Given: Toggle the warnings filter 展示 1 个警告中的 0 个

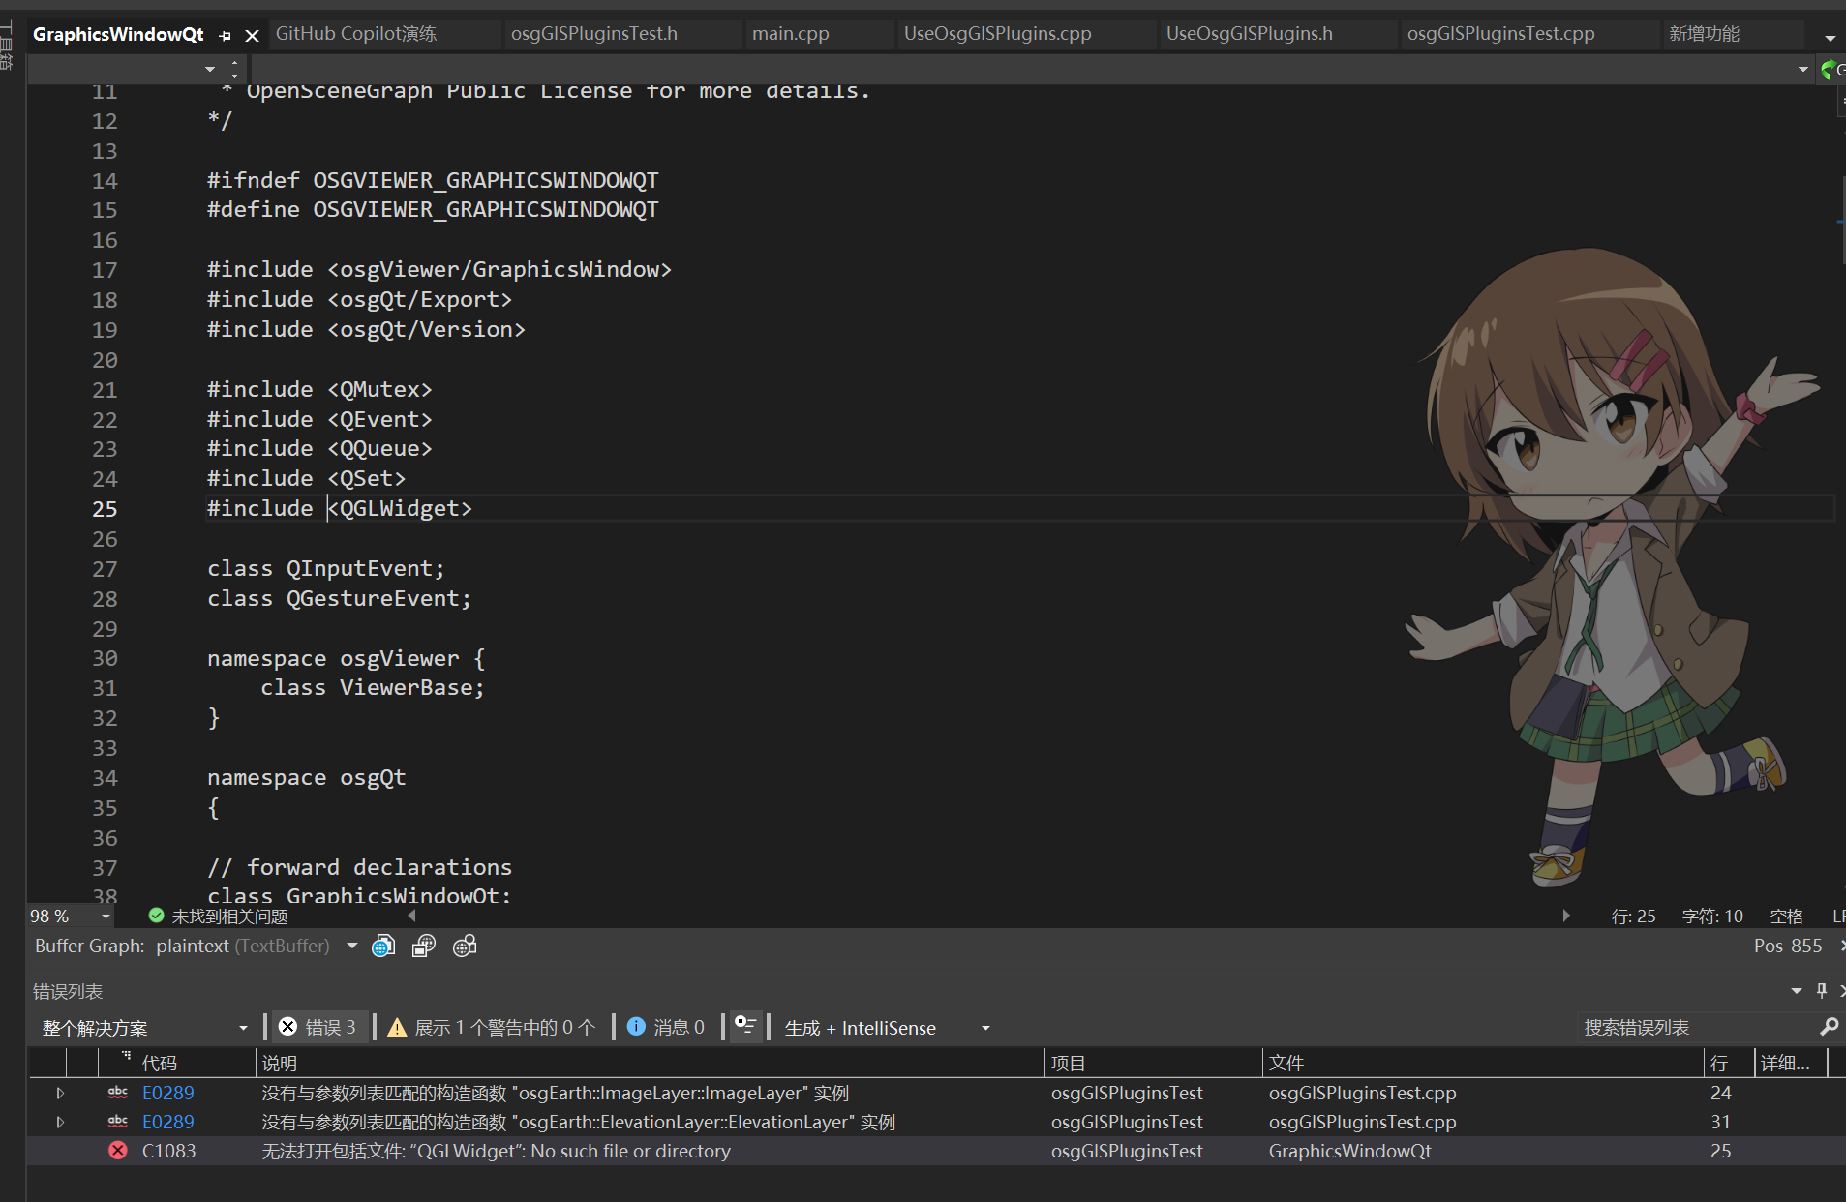Looking at the screenshot, I should [492, 1028].
